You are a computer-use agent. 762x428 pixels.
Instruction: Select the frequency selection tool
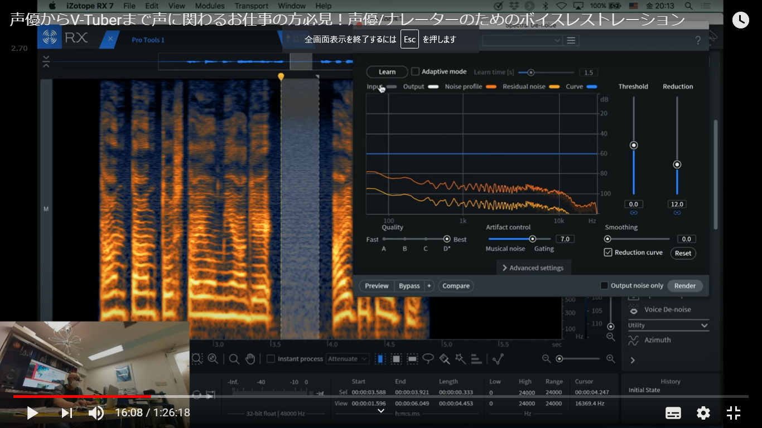click(x=412, y=359)
